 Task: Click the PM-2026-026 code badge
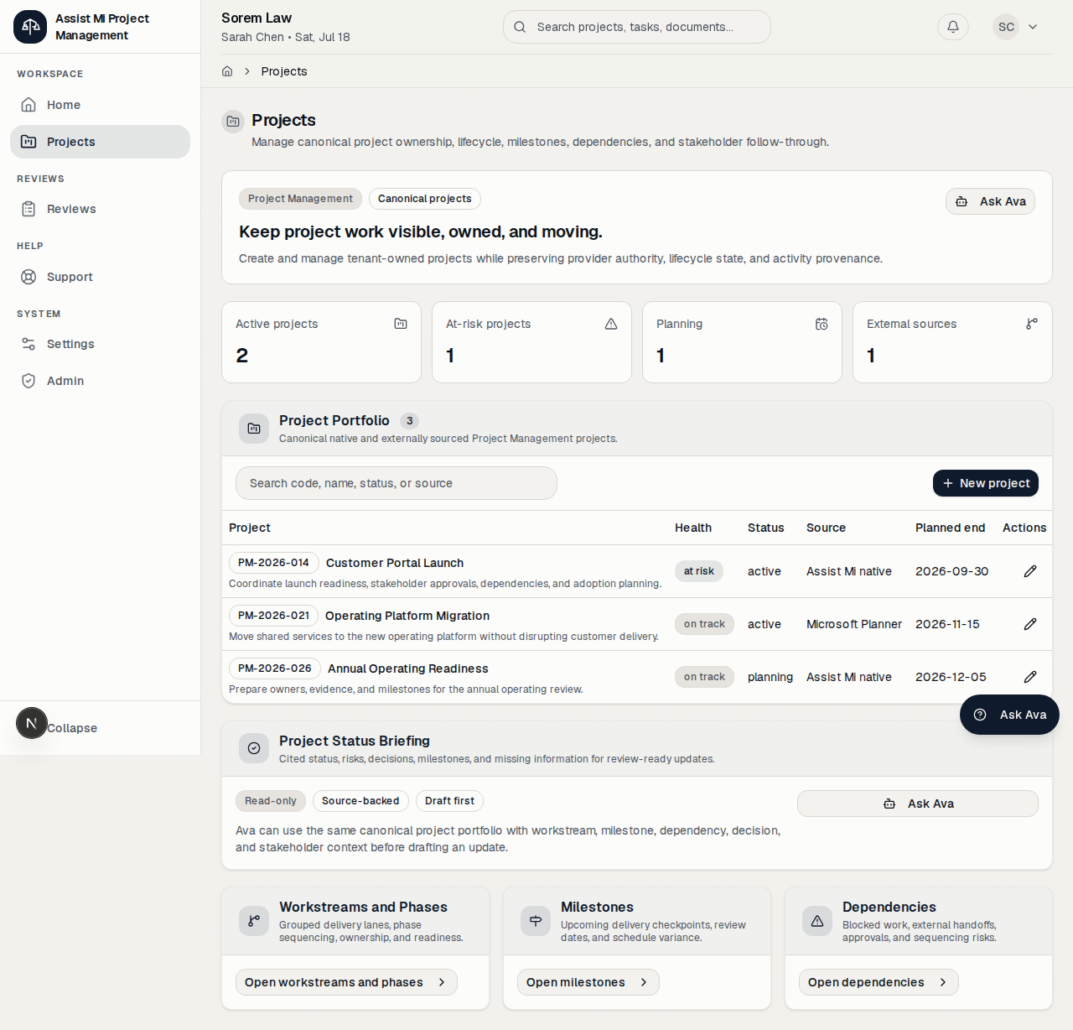(x=275, y=668)
